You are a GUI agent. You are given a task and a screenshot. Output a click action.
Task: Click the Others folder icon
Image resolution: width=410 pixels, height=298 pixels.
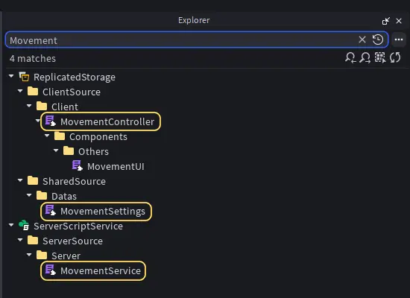click(69, 151)
